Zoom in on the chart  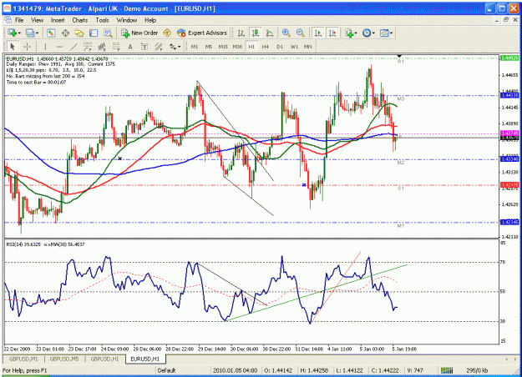(x=286, y=33)
